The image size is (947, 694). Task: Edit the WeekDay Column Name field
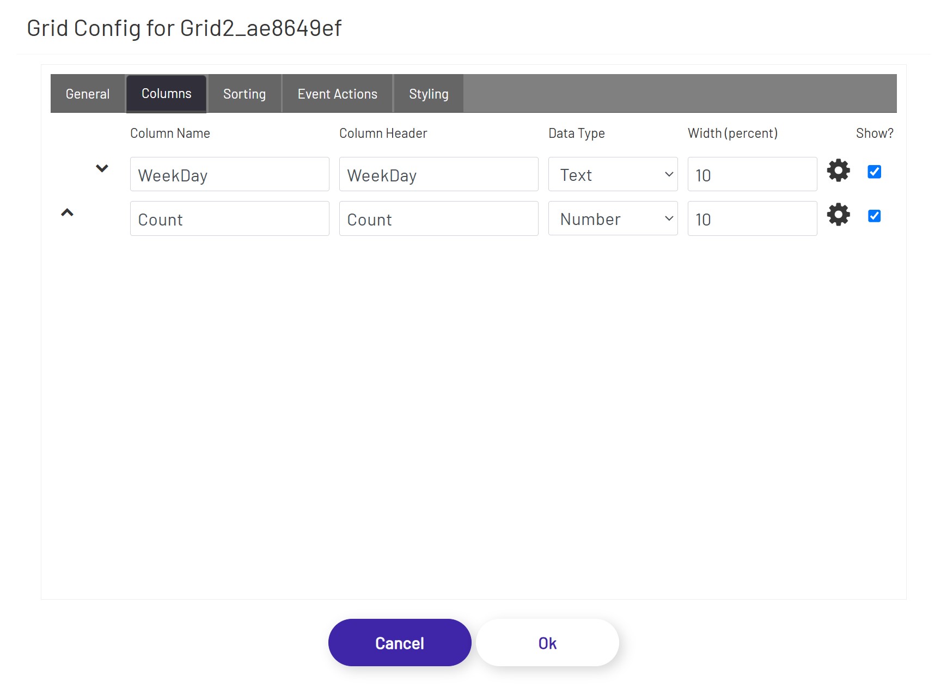(x=229, y=174)
